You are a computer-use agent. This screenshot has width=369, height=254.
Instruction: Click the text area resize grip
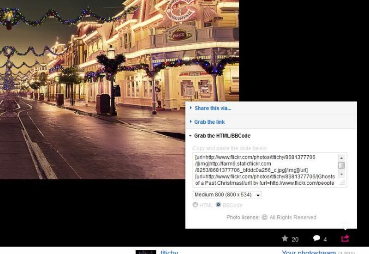click(x=342, y=182)
